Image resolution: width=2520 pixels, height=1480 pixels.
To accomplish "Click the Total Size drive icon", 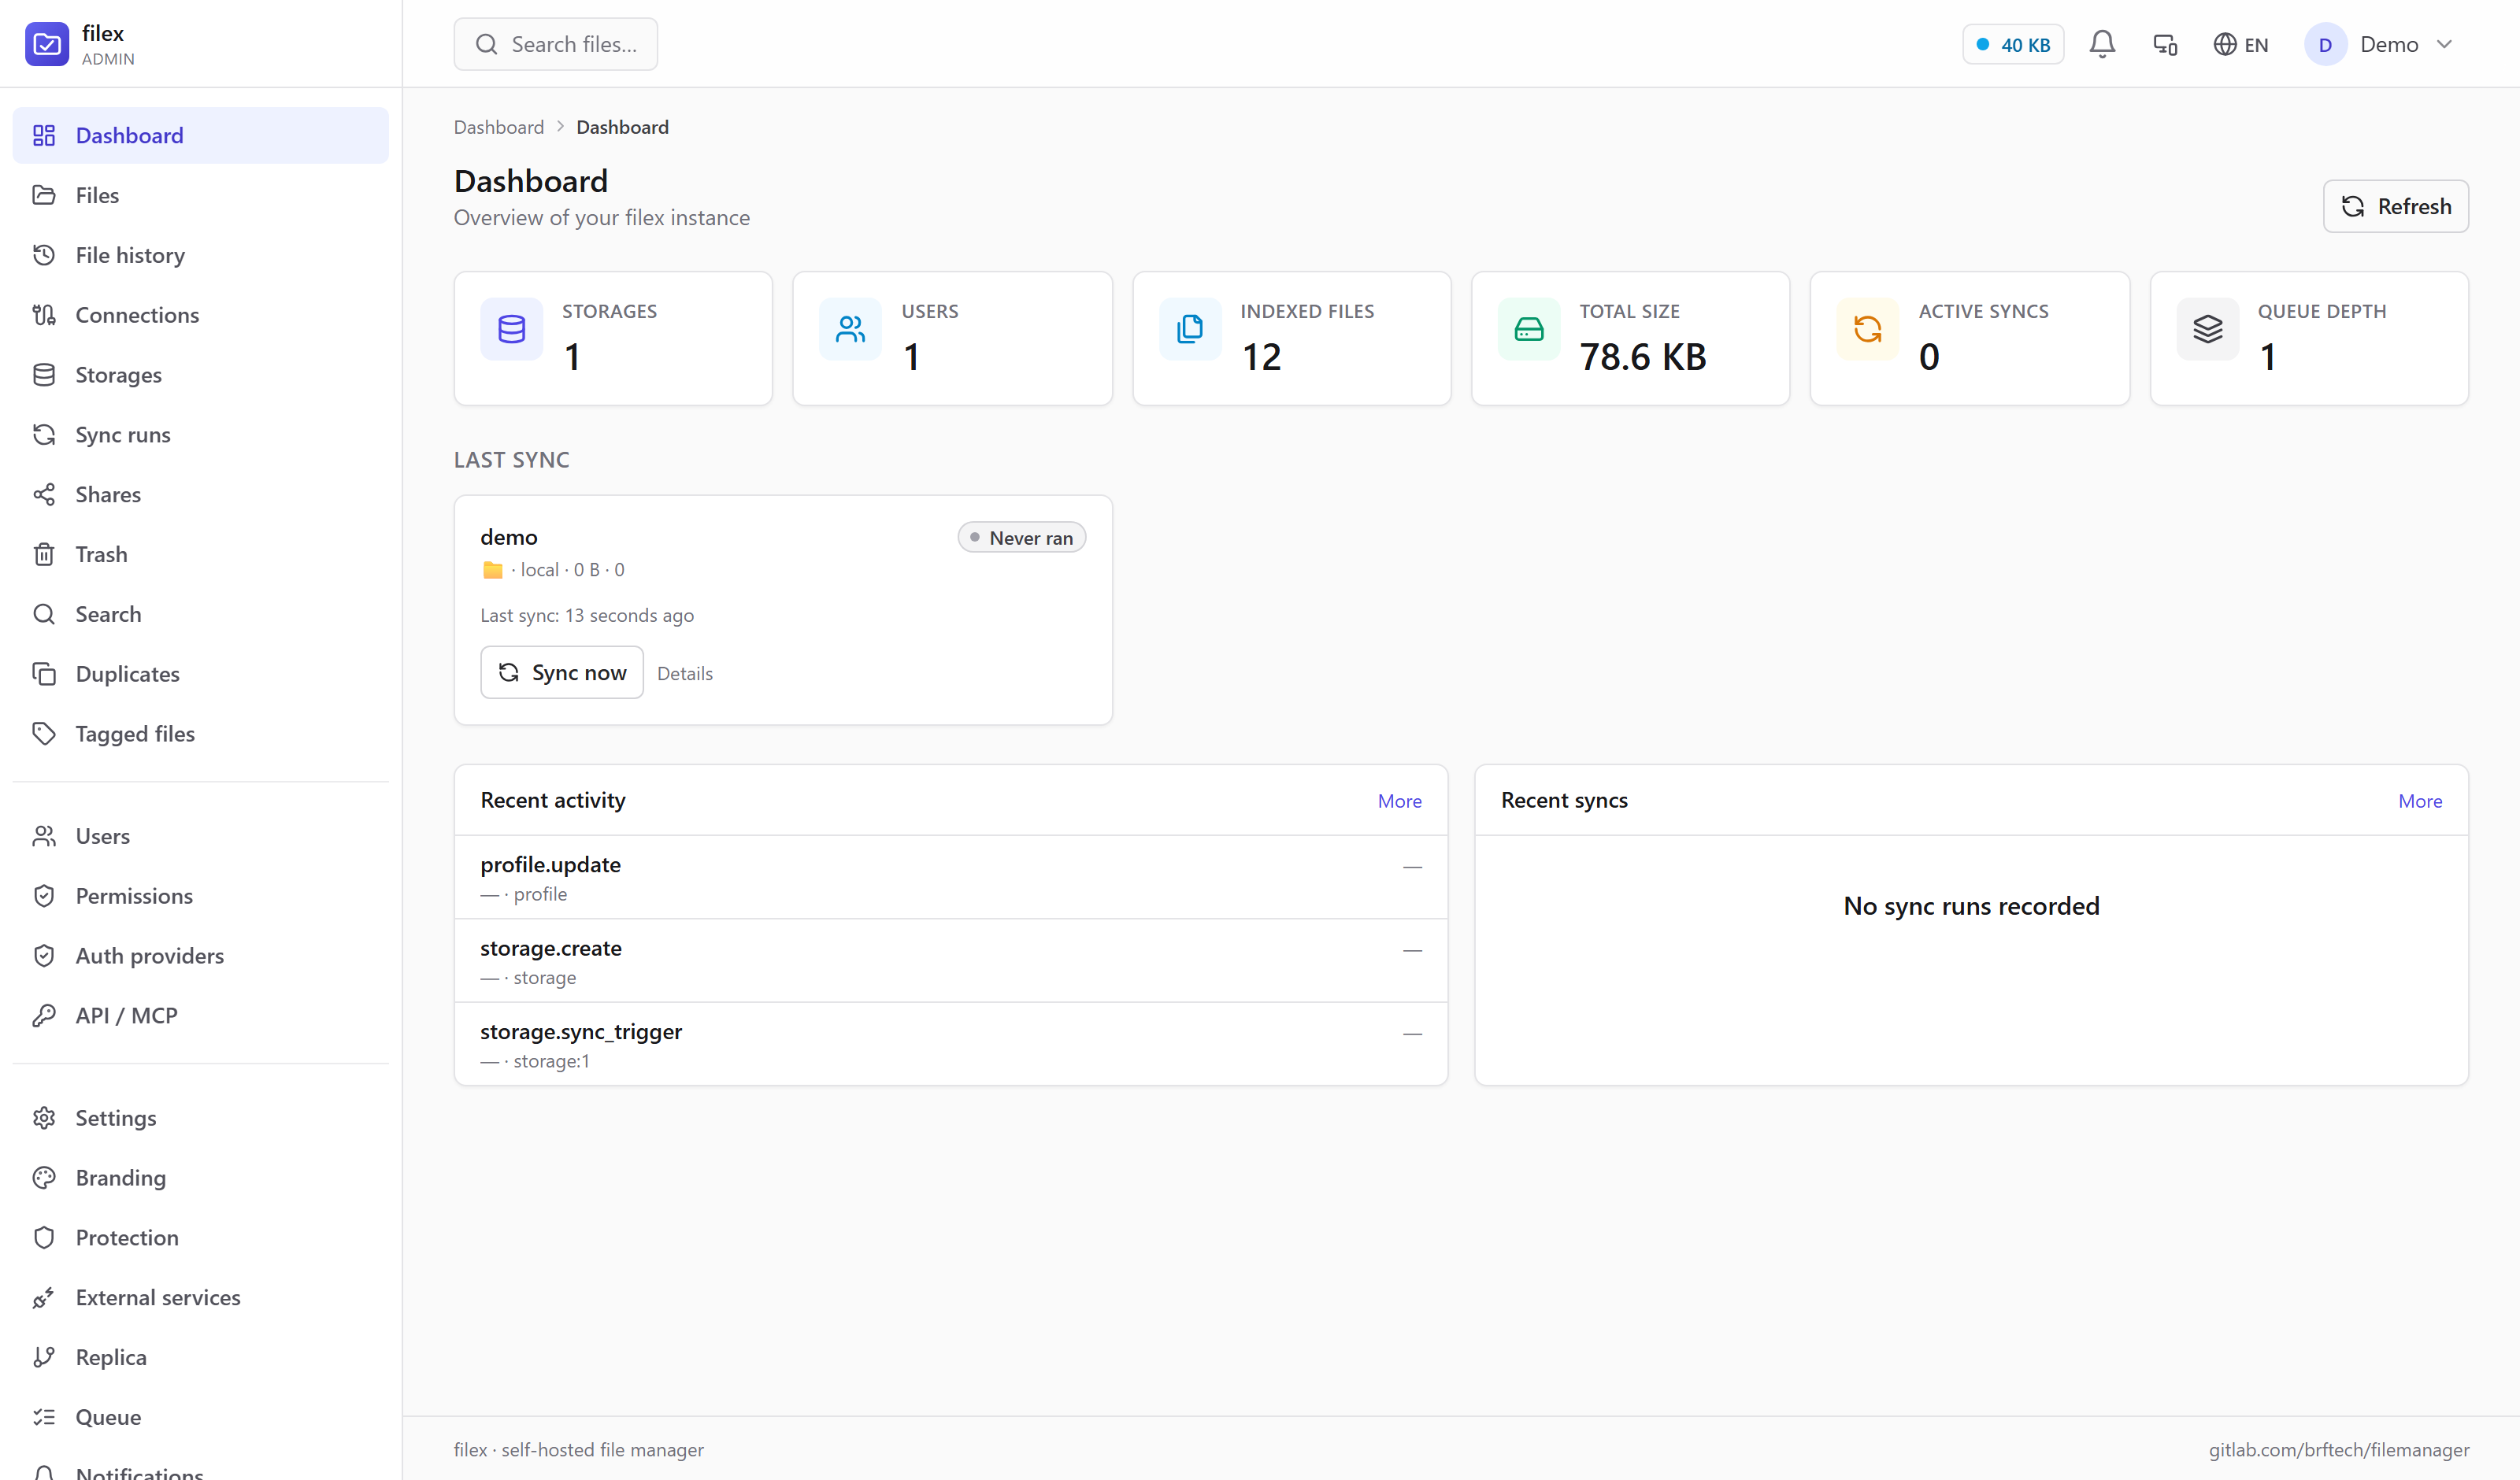I will [x=1529, y=329].
